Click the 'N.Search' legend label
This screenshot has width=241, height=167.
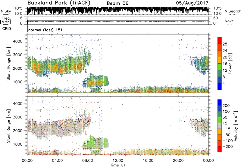pos(233,11)
